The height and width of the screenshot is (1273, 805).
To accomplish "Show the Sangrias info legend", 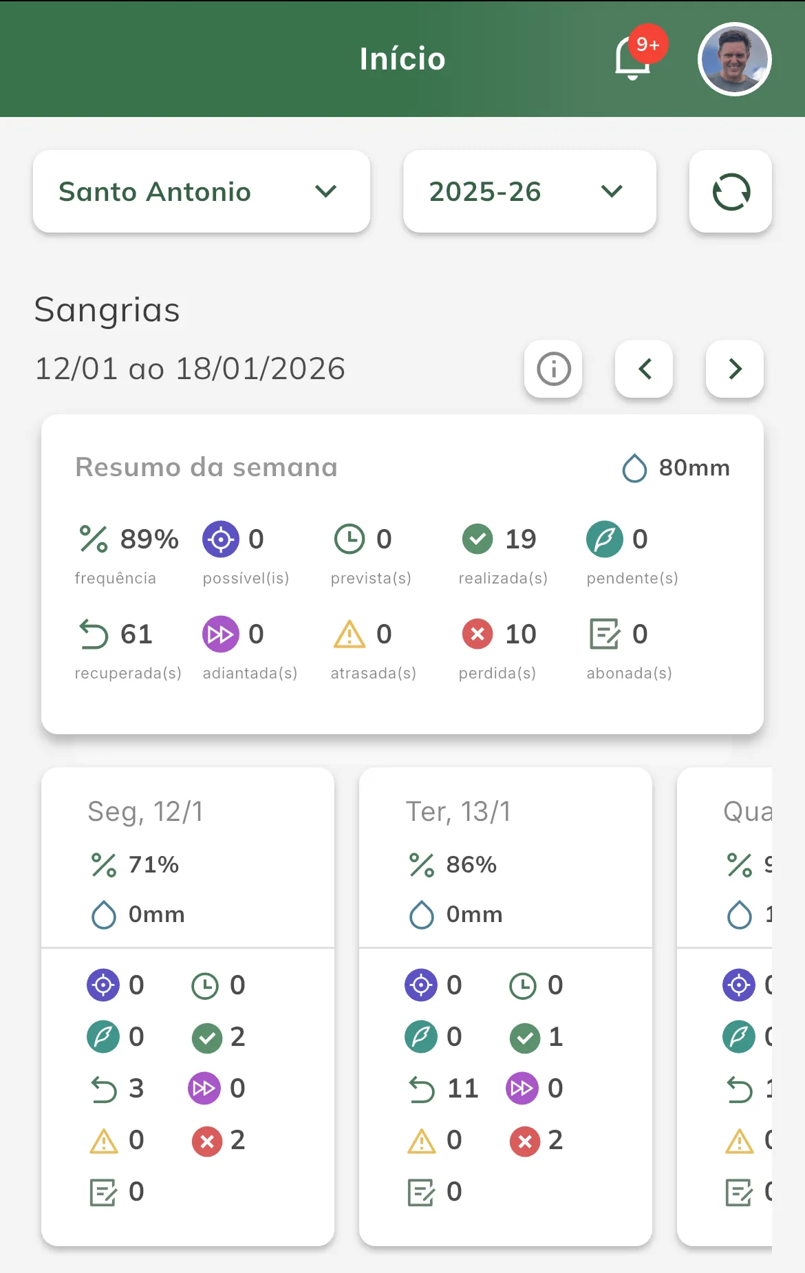I will pos(553,369).
